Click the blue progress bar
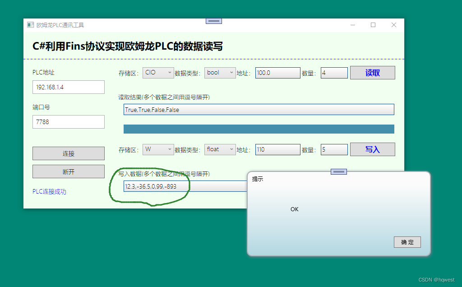 pyautogui.click(x=259, y=129)
